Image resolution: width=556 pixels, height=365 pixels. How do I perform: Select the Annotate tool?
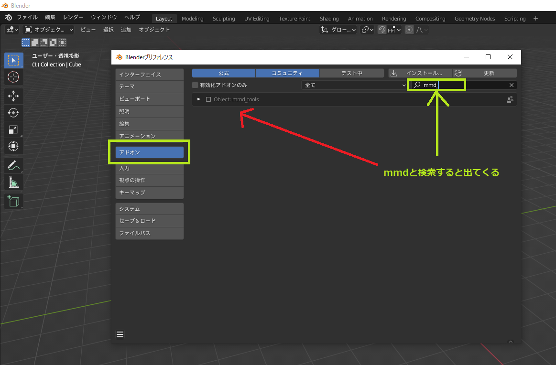(x=13, y=165)
